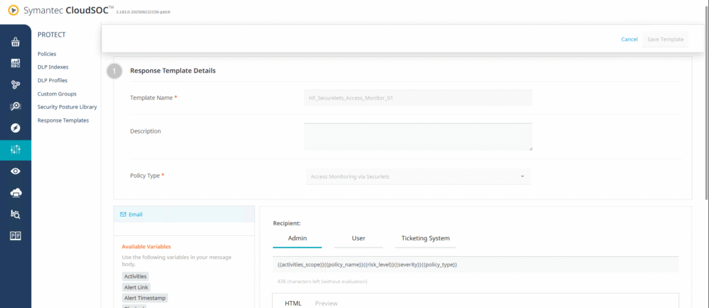This screenshot has width=709, height=308.
Task: Open the Audit eye icon in sidebar
Action: pos(15,171)
